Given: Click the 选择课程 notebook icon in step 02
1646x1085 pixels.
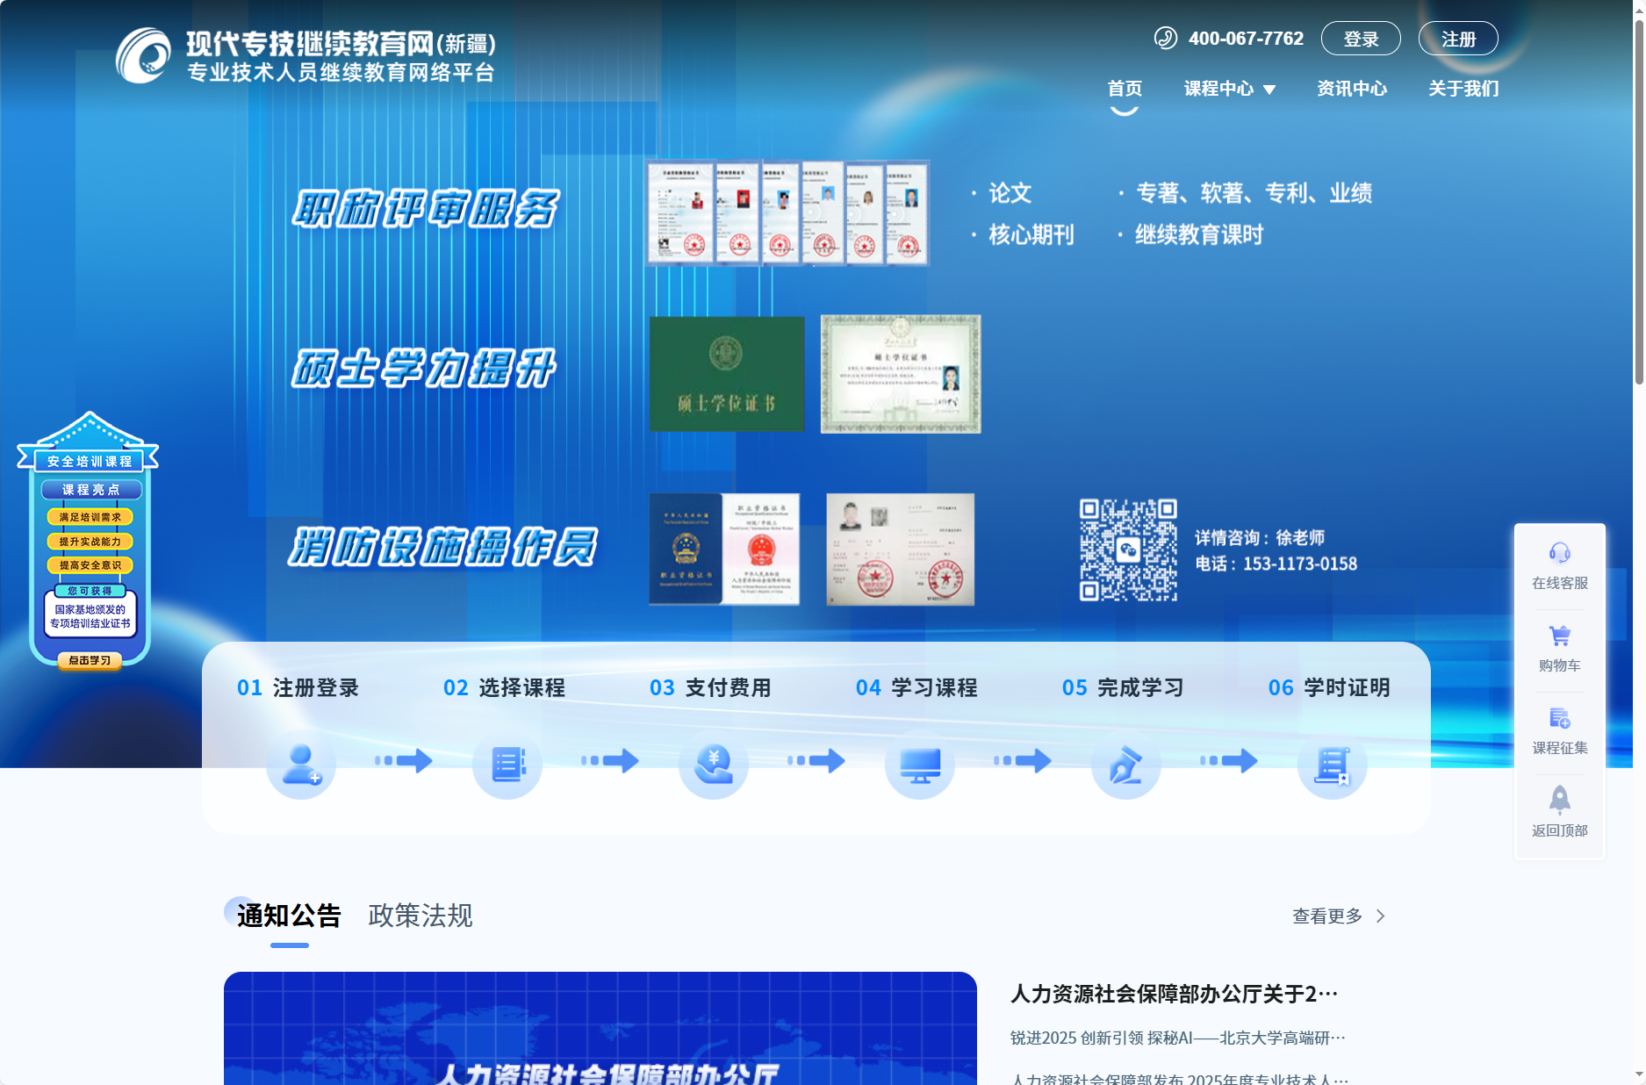Looking at the screenshot, I should point(507,764).
